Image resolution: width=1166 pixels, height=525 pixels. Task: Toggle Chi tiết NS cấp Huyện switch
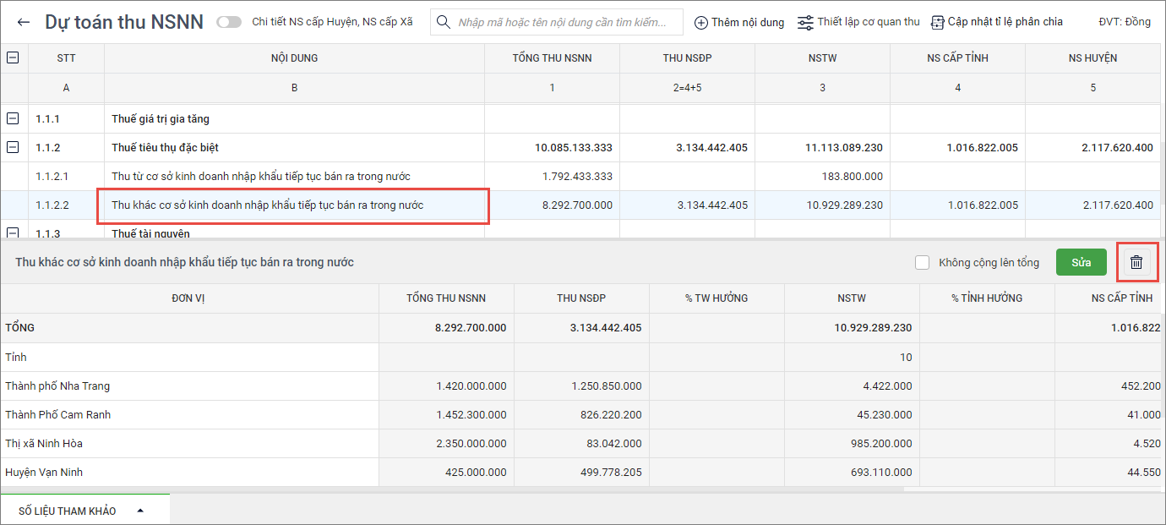228,22
